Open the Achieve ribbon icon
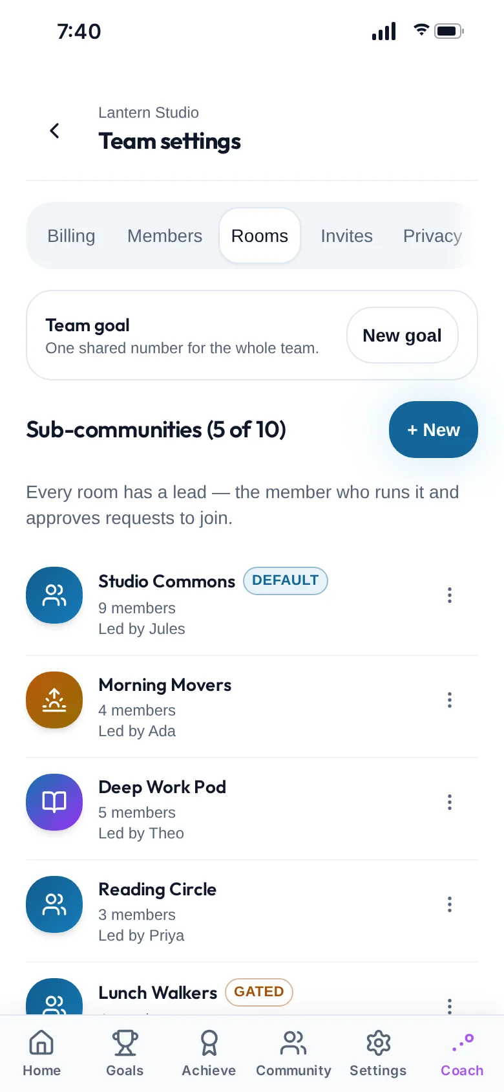 pyautogui.click(x=209, y=1043)
